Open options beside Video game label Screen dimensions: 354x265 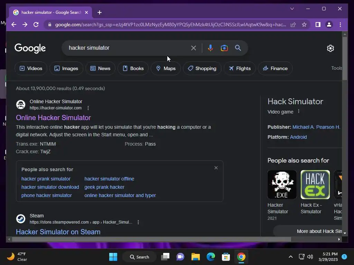299,111
